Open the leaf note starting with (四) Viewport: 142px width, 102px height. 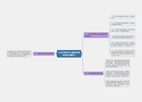pos(123,37)
